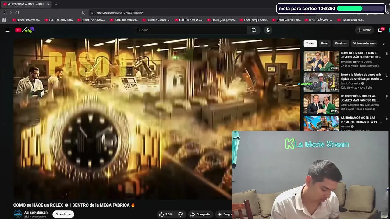The image size is (390, 219).
Task: Open bookmark (1532) ¿Qué perfum...
Action: (x=222, y=20)
